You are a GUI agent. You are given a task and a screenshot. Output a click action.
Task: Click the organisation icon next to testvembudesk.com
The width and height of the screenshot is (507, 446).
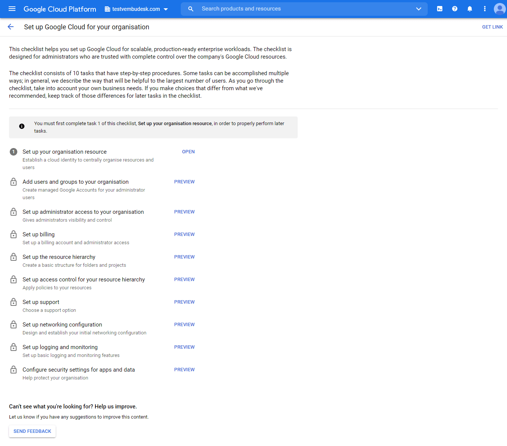tap(107, 9)
